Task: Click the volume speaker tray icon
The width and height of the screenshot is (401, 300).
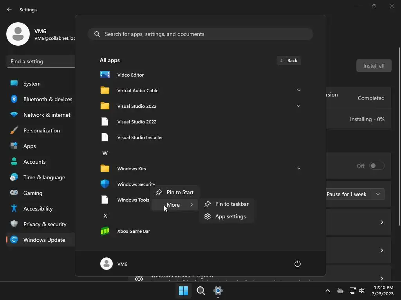Action: click(361, 291)
